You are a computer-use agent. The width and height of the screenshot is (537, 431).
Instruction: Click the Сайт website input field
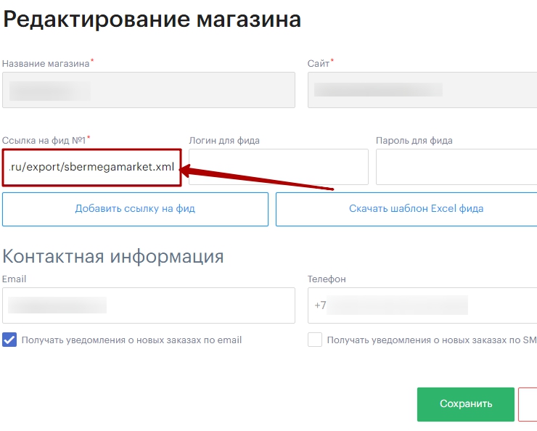click(422, 90)
